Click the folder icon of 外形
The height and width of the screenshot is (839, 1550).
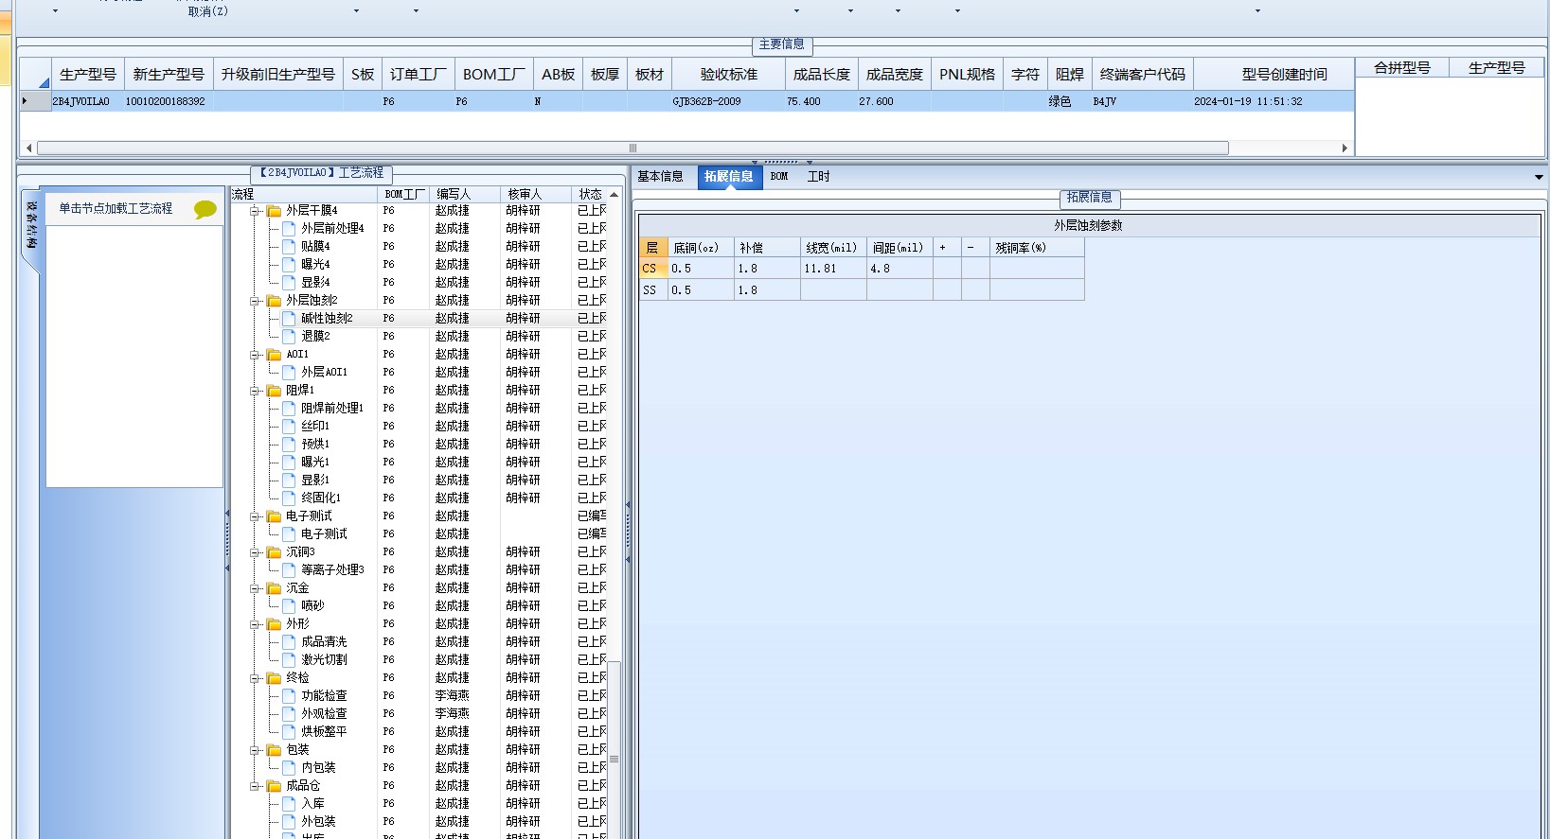click(x=274, y=624)
